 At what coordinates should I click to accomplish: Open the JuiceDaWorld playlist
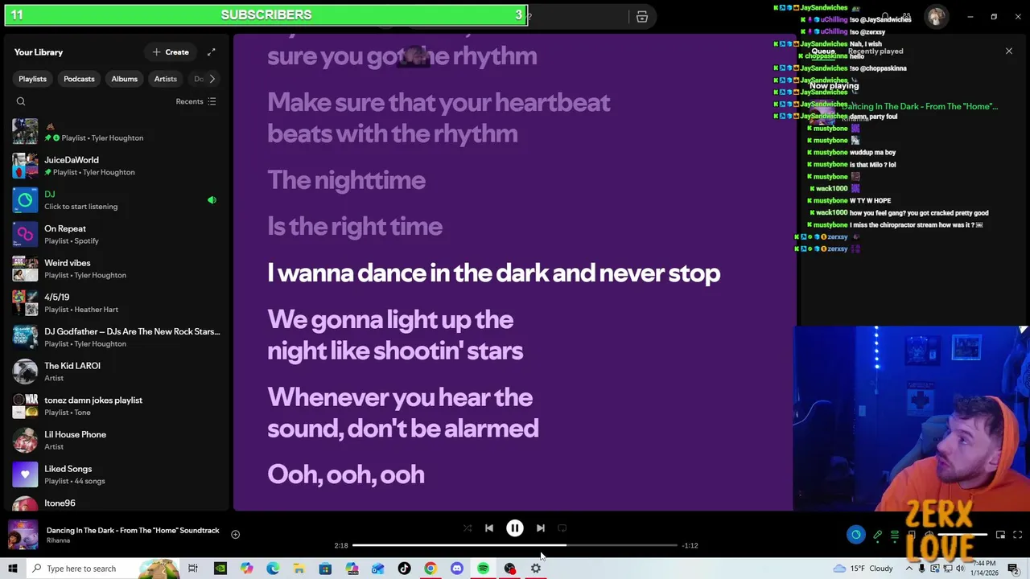(116, 166)
